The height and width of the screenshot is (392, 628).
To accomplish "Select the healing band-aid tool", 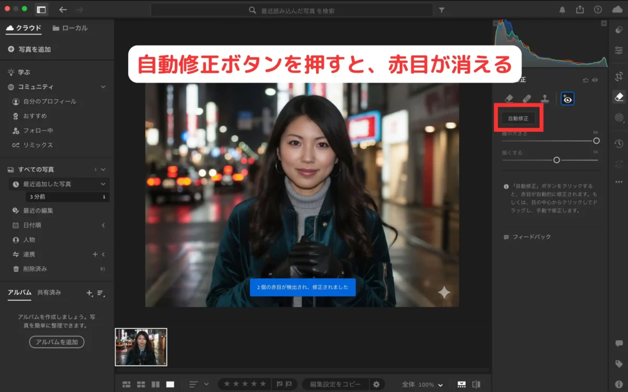I will [526, 98].
